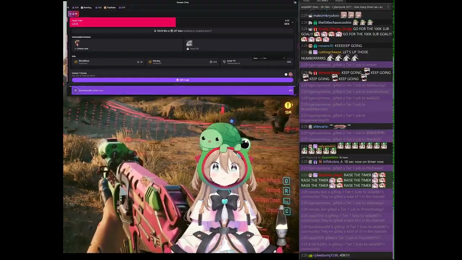The height and width of the screenshot is (260, 462).
Task: Click the gifted sub to lostinthestore message
Action: [346, 92]
